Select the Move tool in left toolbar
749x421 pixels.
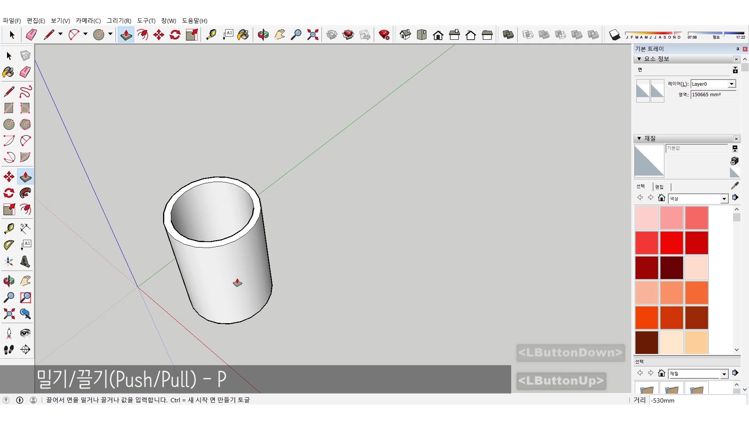(x=9, y=177)
